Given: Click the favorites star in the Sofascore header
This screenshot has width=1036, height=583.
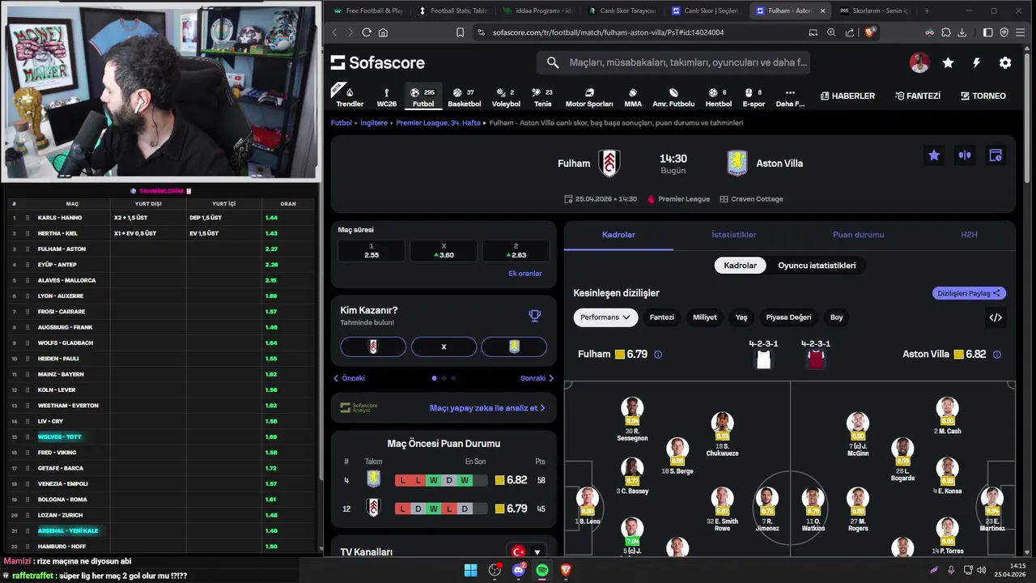Looking at the screenshot, I should point(948,62).
